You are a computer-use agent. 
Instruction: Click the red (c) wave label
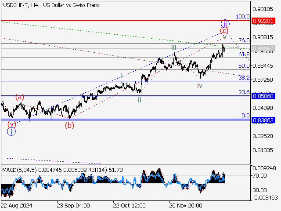tap(224, 31)
